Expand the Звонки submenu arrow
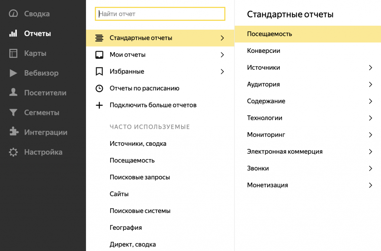This screenshot has height=251, width=381. tap(370, 168)
